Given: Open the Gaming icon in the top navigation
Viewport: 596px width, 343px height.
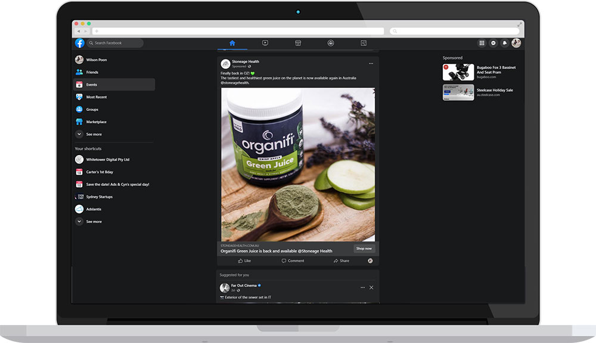Looking at the screenshot, I should pos(363,43).
